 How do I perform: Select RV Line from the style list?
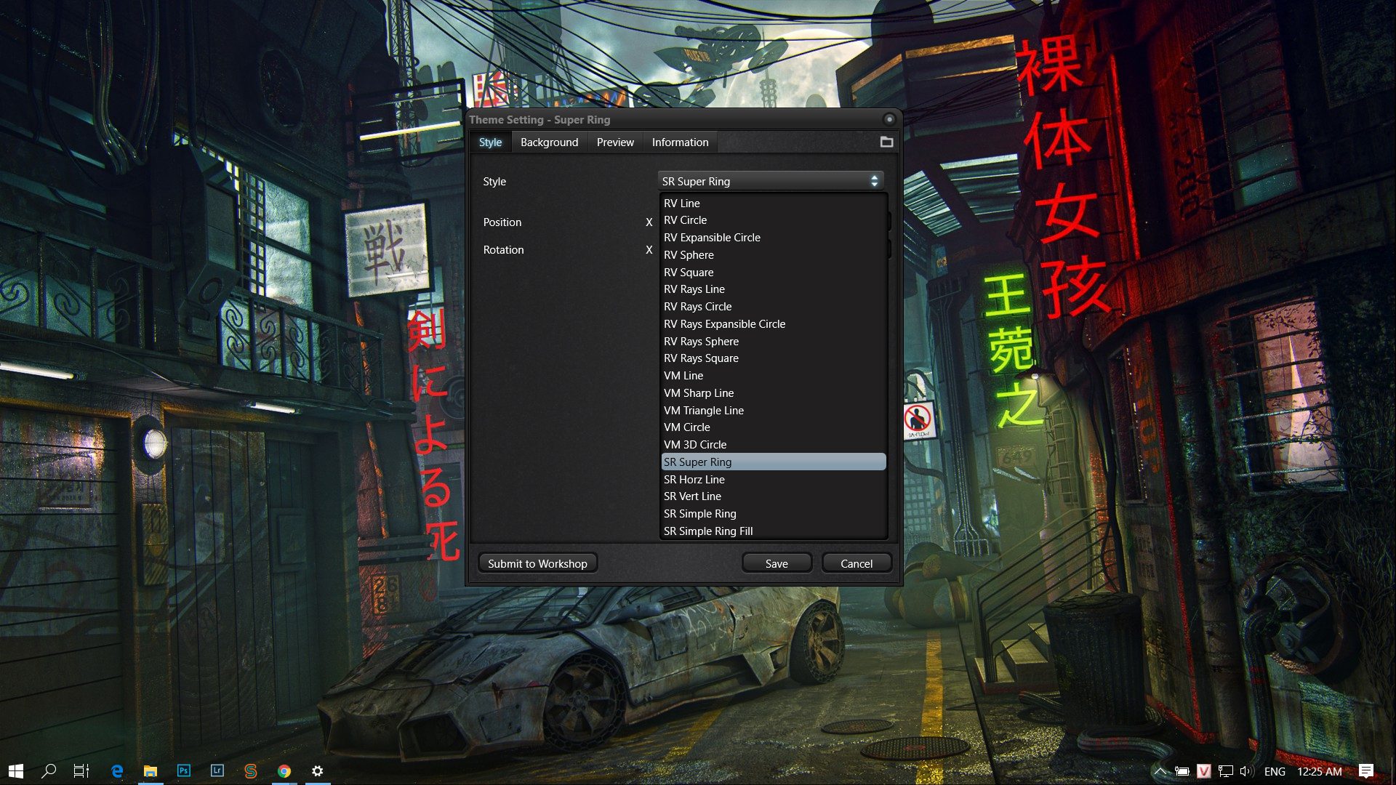[x=774, y=203]
